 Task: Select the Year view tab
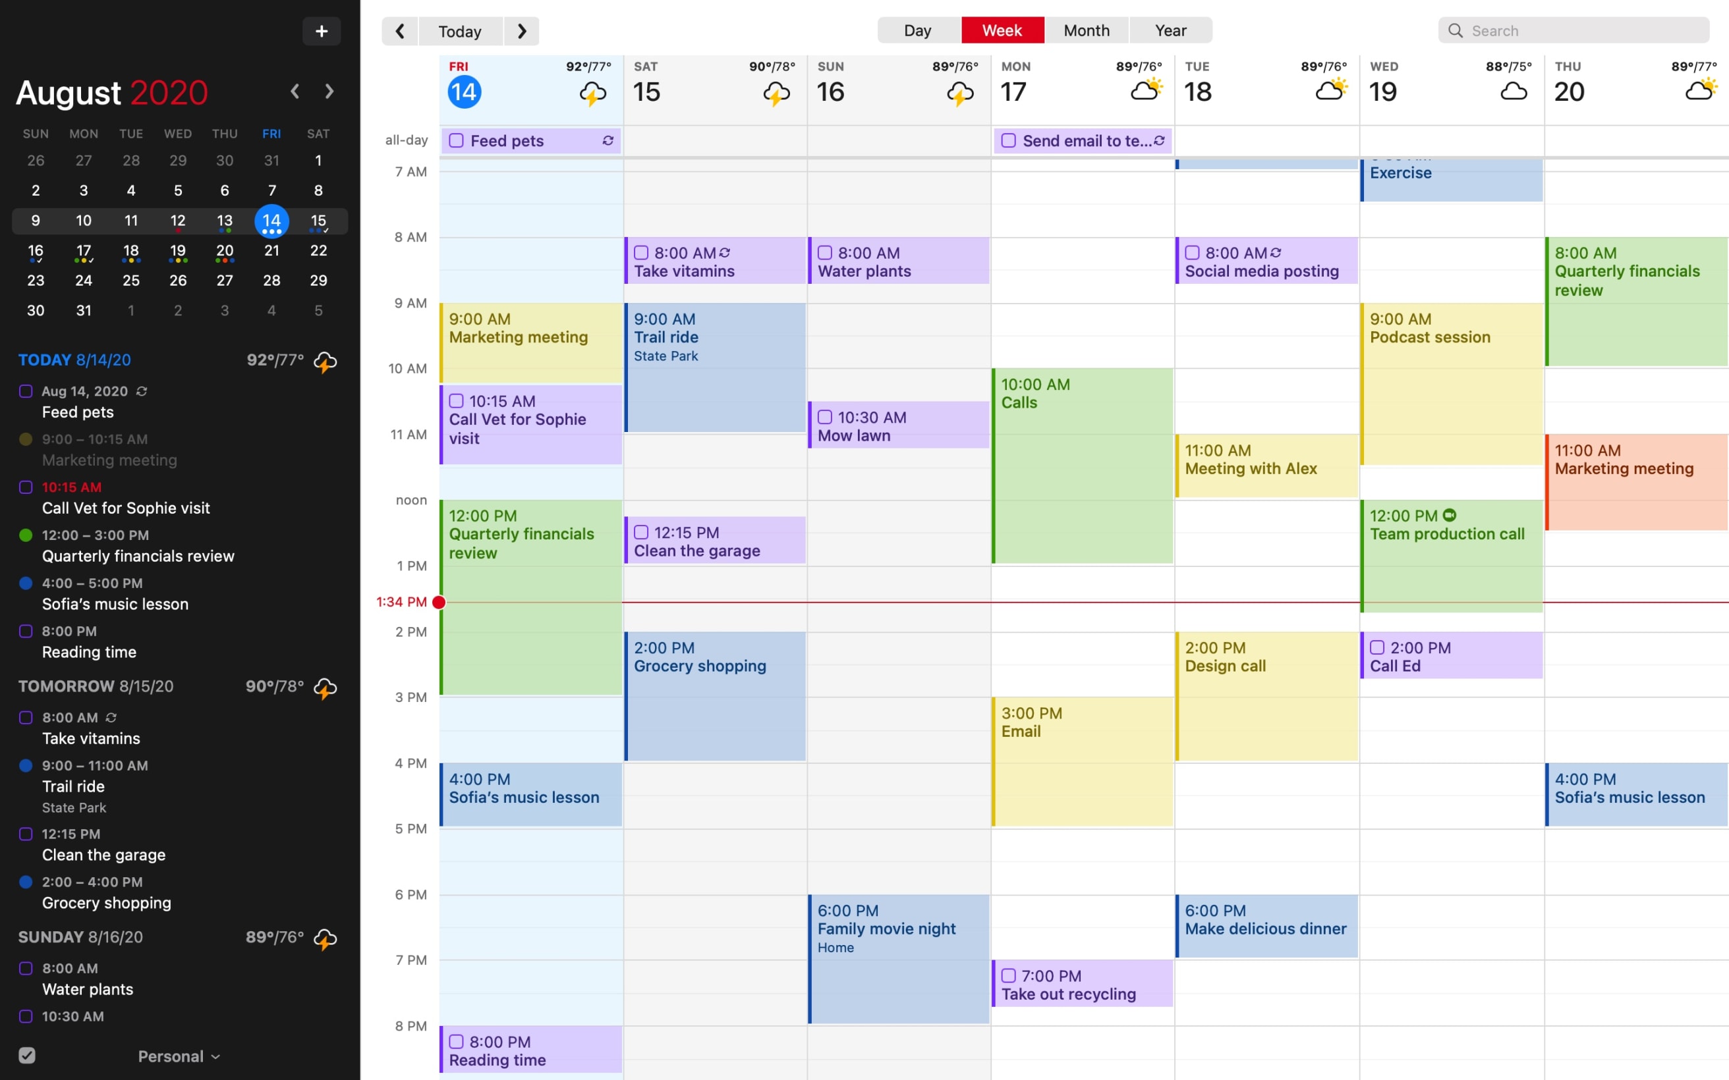1168,30
